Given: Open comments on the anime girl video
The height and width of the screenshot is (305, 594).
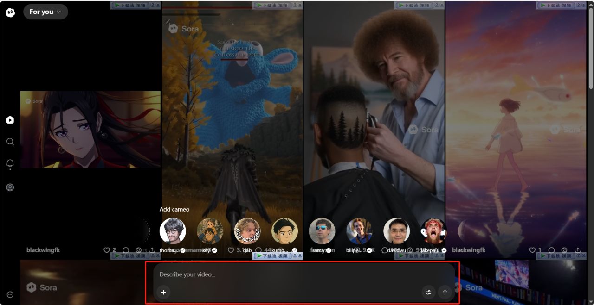Looking at the screenshot, I should 126,250.
